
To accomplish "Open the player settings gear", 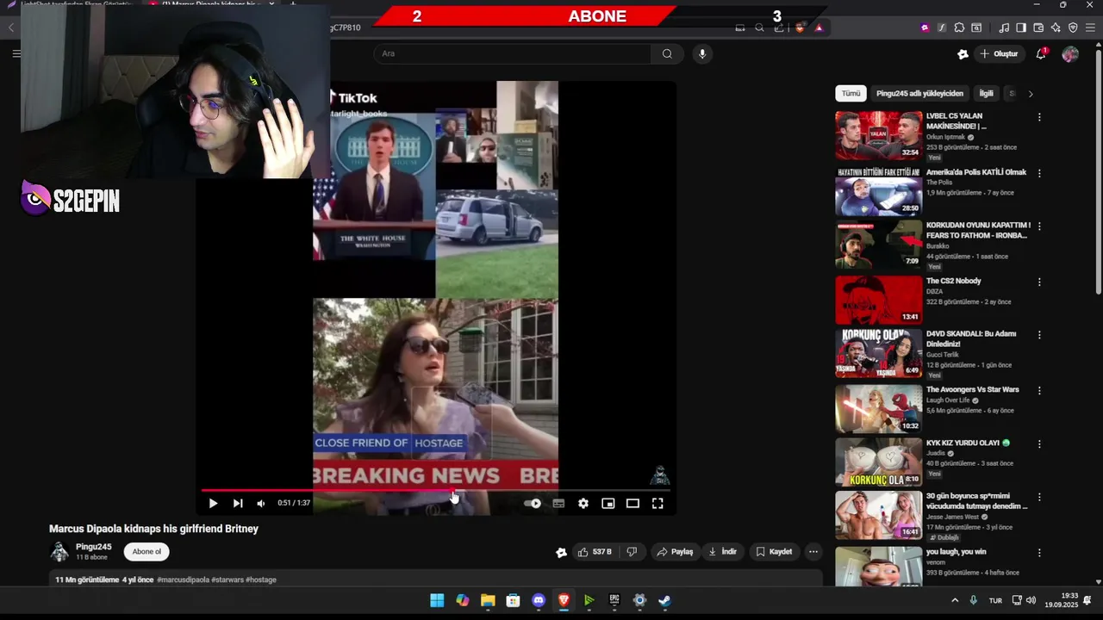I will pyautogui.click(x=583, y=503).
